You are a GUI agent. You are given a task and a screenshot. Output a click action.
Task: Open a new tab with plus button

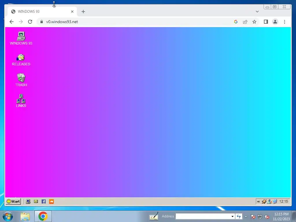coord(83,12)
